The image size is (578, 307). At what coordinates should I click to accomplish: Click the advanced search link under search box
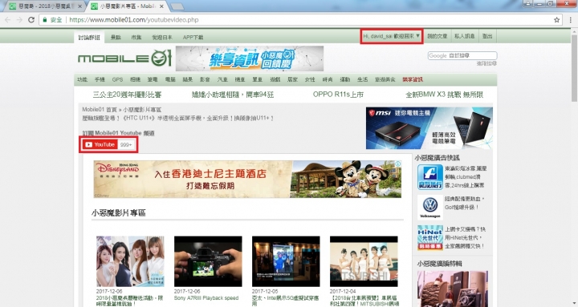(486, 63)
